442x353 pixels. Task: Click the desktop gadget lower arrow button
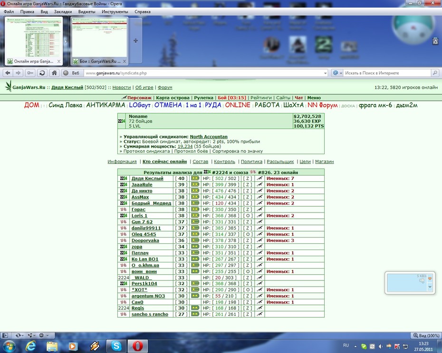click(430, 287)
